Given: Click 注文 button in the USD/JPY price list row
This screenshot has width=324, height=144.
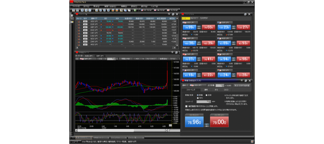Looking at the screenshot, I should pyautogui.click(x=85, y=21).
